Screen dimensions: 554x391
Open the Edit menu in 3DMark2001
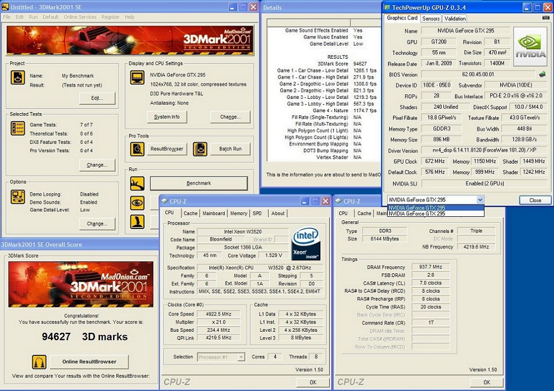pos(20,17)
